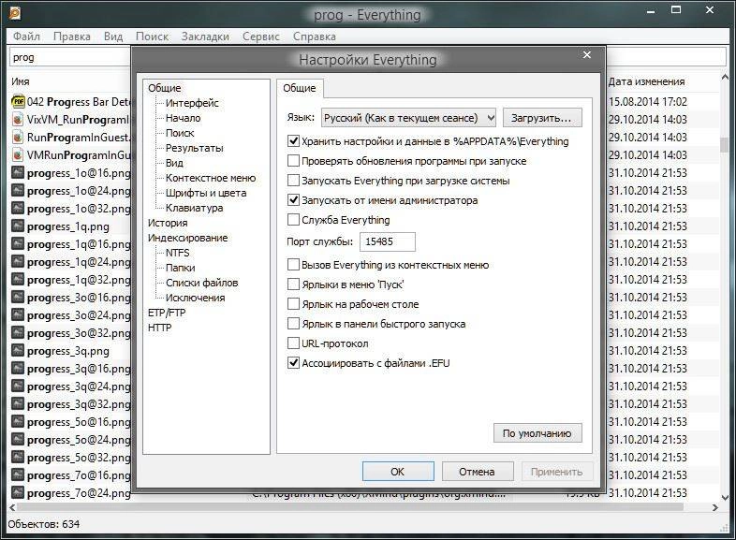Click image icon of progress_7o@24.png
This screenshot has height=540, width=736.
(18, 493)
